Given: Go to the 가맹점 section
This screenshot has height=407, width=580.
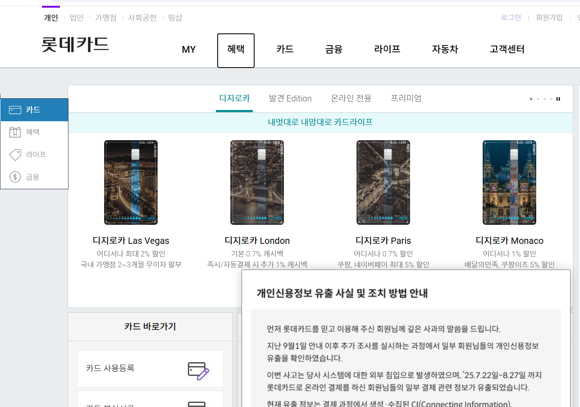Looking at the screenshot, I should click(x=105, y=18).
